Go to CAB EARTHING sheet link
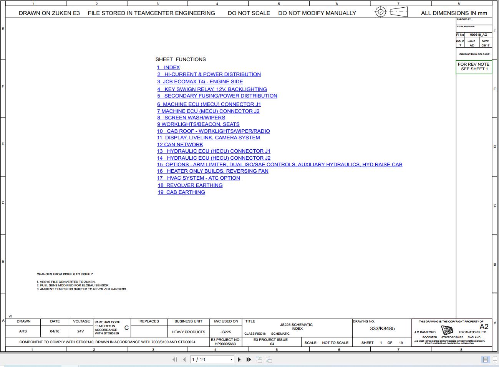The width and height of the screenshot is (499, 367). (x=181, y=192)
